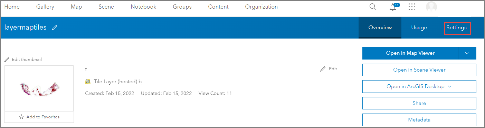Expand the Open in Map Viewer dropdown arrow
The image size is (485, 128).
(467, 53)
